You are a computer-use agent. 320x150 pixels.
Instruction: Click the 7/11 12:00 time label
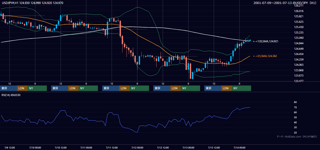point(112,147)
